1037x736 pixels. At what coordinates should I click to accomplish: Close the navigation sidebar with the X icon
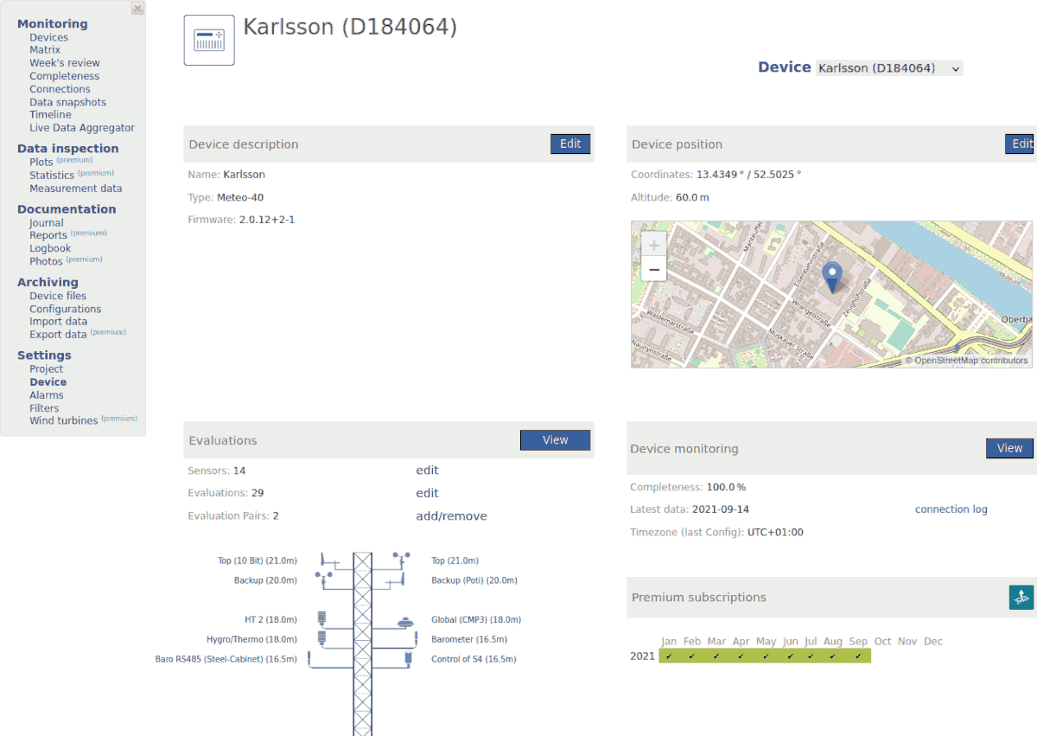(137, 8)
